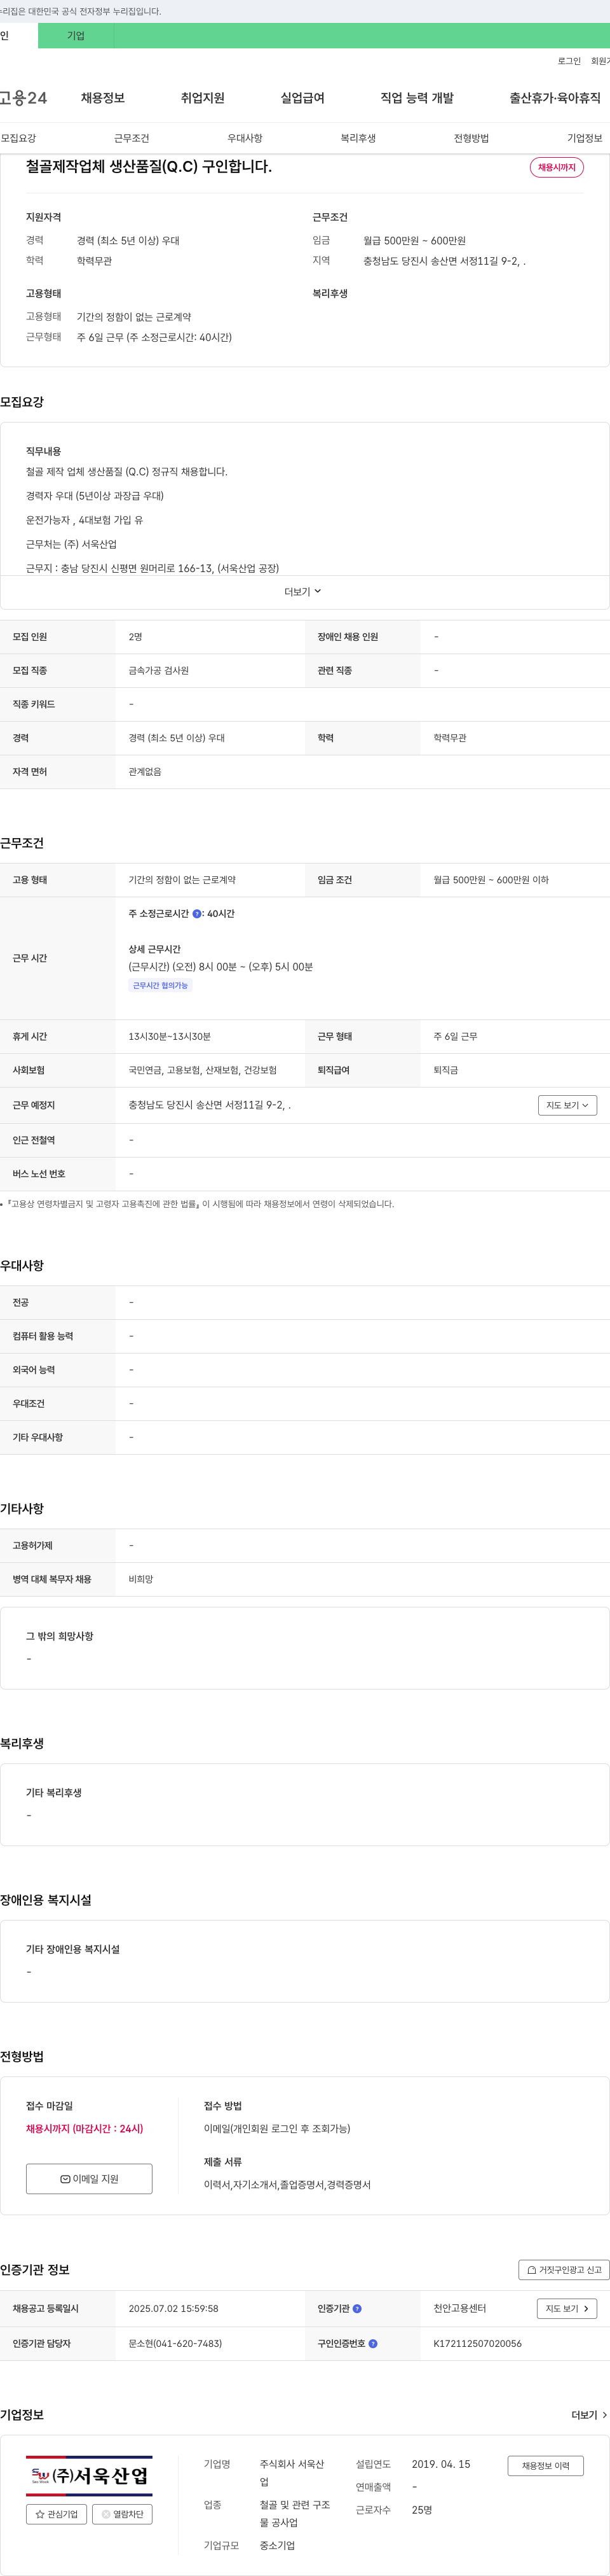
Task: Open the 직업 능력 개발 menu
Action: click(x=417, y=98)
